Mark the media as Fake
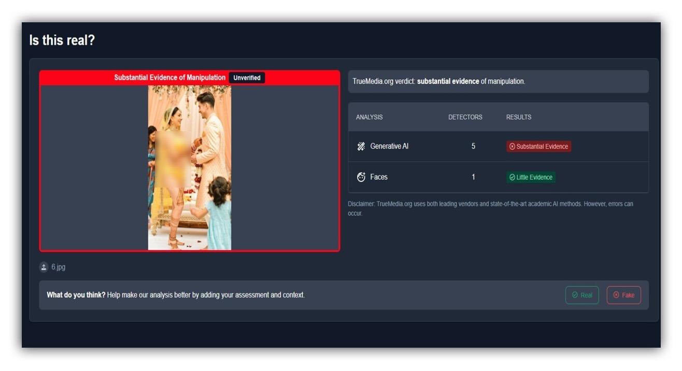This screenshot has height=371, width=682. [623, 295]
